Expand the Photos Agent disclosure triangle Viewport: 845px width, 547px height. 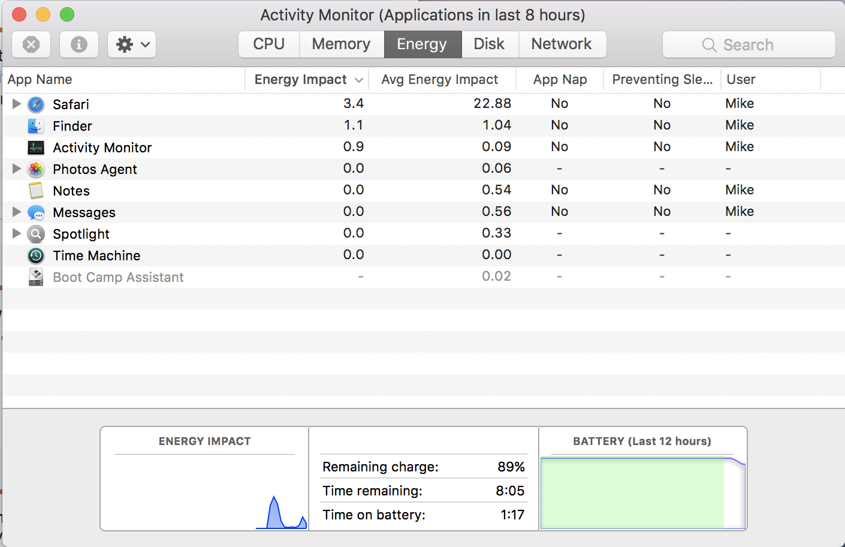(17, 169)
